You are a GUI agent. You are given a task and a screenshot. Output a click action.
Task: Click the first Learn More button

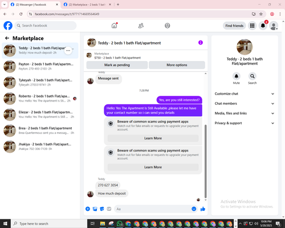(153, 139)
